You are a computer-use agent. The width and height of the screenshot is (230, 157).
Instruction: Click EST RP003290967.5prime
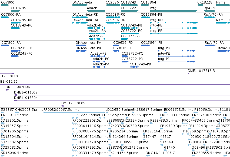pyautogui.click(x=74, y=112)
